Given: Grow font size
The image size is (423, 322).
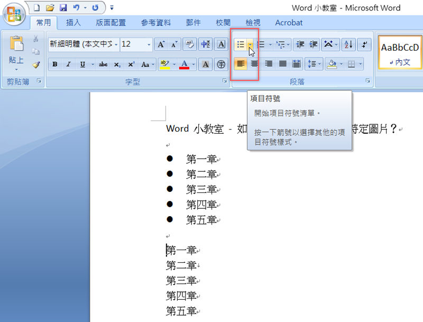Looking at the screenshot, I should (161, 44).
